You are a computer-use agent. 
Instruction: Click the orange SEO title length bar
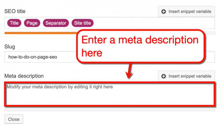(40, 33)
